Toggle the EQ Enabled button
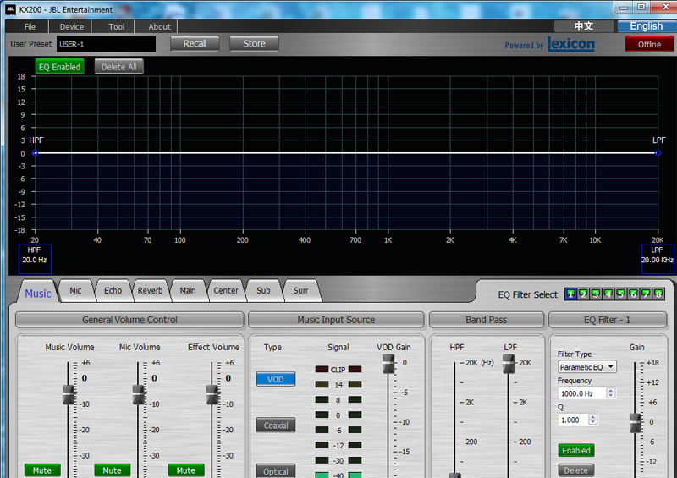Viewport: 677px width, 478px height. 59,67
